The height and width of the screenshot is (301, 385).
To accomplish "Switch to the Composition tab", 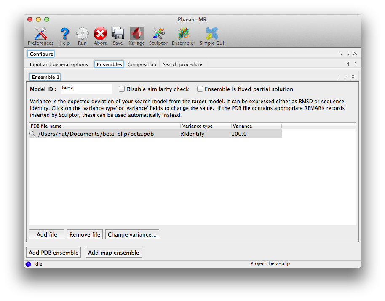I will (x=142, y=64).
